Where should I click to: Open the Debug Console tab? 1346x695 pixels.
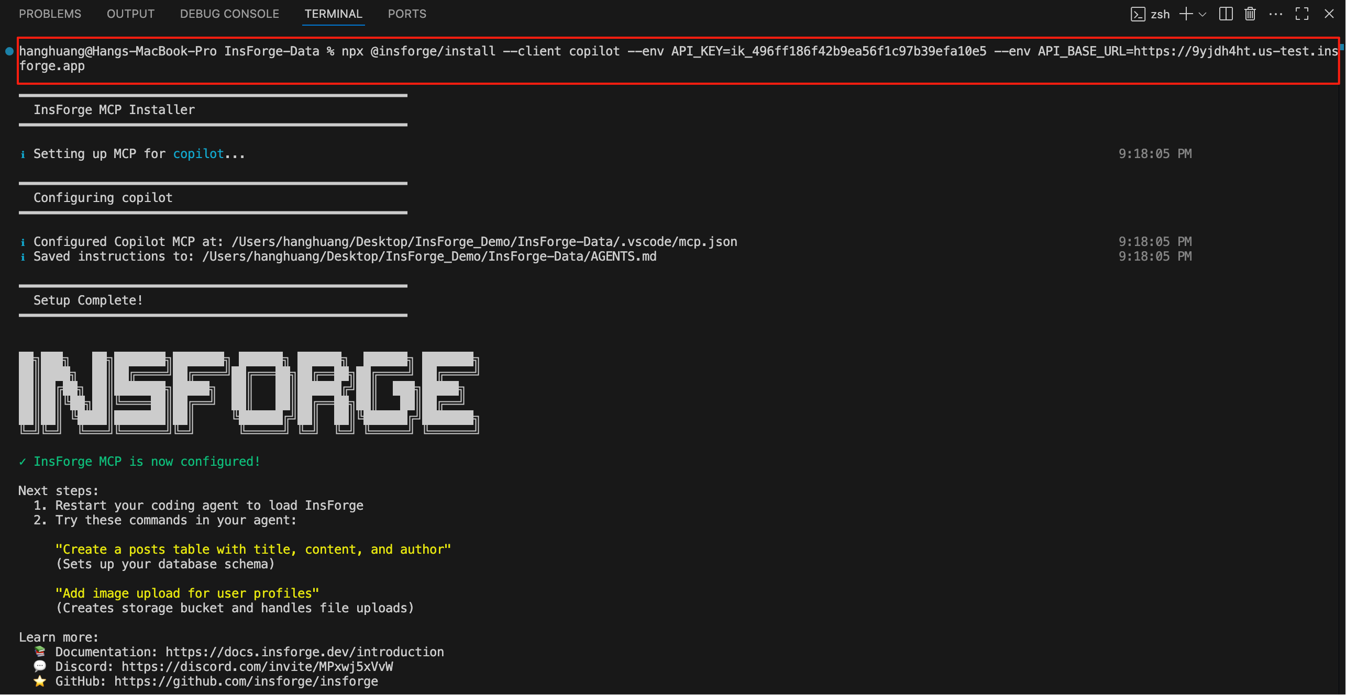(x=229, y=14)
